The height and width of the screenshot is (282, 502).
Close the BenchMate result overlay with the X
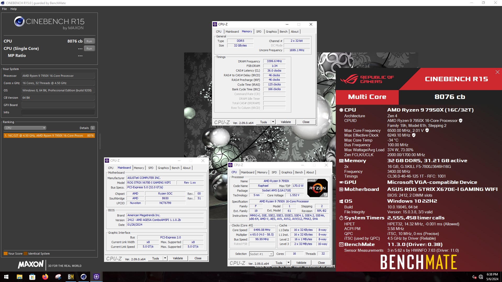[497, 72]
